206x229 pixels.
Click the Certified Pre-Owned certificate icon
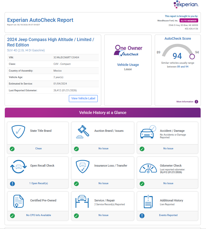[18, 201]
